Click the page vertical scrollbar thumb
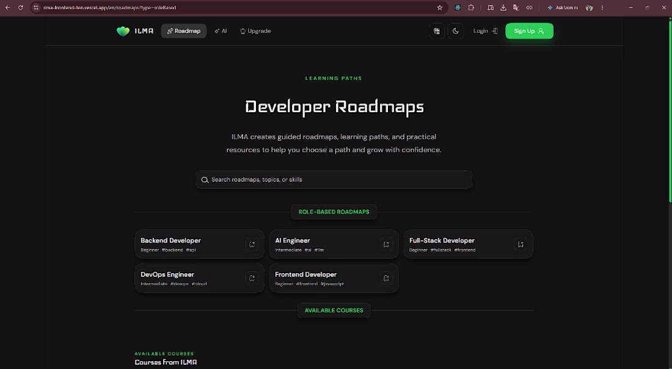 click(670, 110)
